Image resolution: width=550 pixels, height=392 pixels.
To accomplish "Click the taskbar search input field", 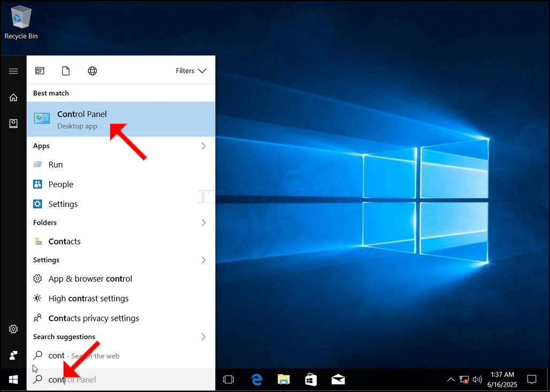I will click(x=121, y=379).
